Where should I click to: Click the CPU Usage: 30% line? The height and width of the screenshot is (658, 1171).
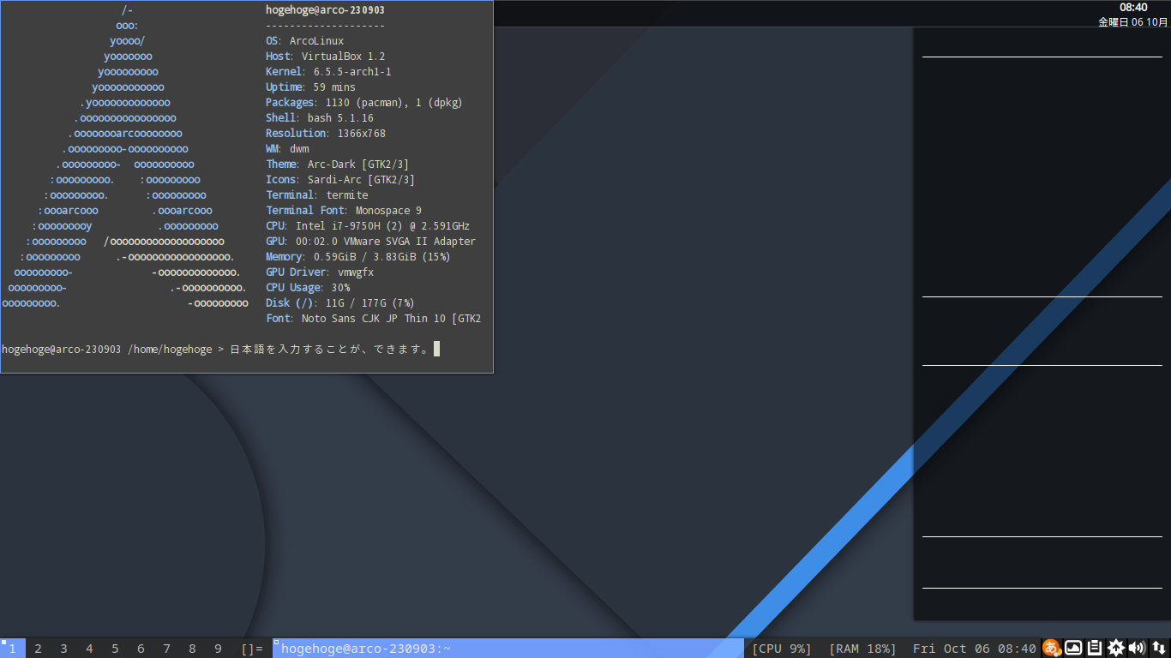coord(308,287)
